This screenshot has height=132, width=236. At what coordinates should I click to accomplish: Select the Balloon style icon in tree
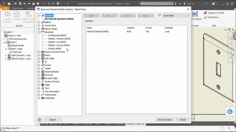pos(43,22)
